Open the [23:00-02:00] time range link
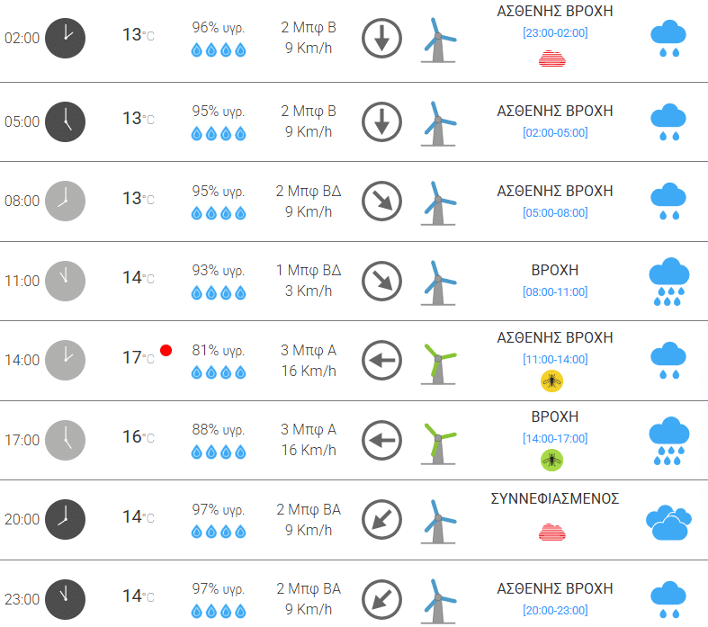This screenshot has width=708, height=627. click(x=555, y=33)
